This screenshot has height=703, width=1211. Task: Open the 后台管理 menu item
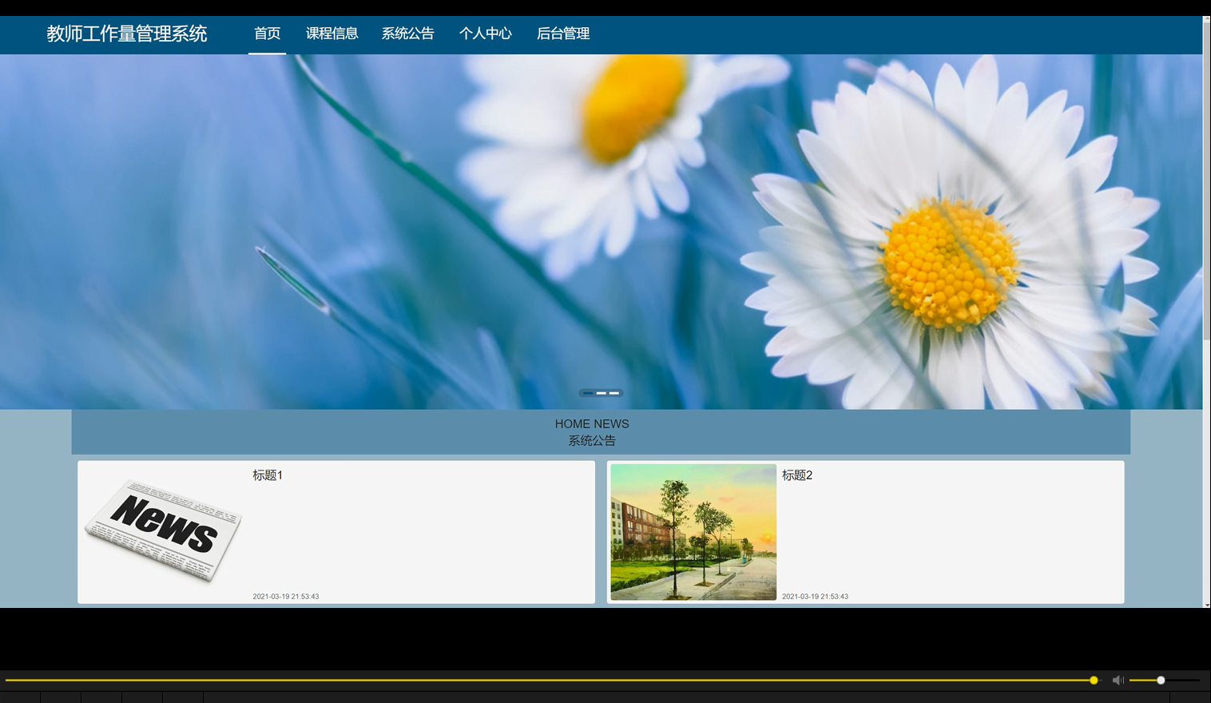[x=563, y=34]
